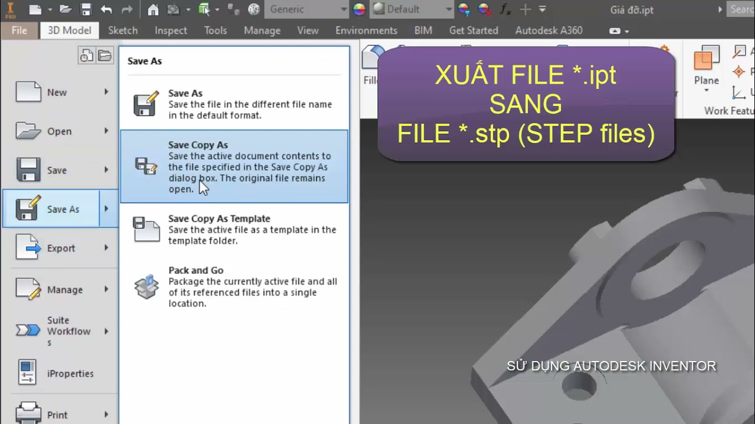Open Parameters with the fx icon
The height and width of the screenshot is (424, 755).
click(505, 9)
